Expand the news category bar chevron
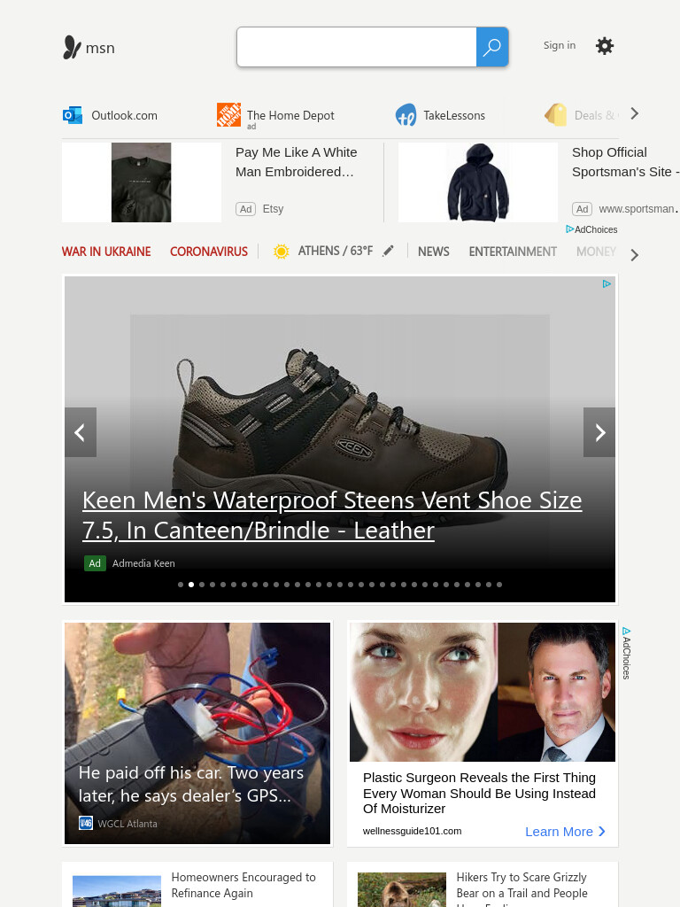The width and height of the screenshot is (680, 907). 634,255
